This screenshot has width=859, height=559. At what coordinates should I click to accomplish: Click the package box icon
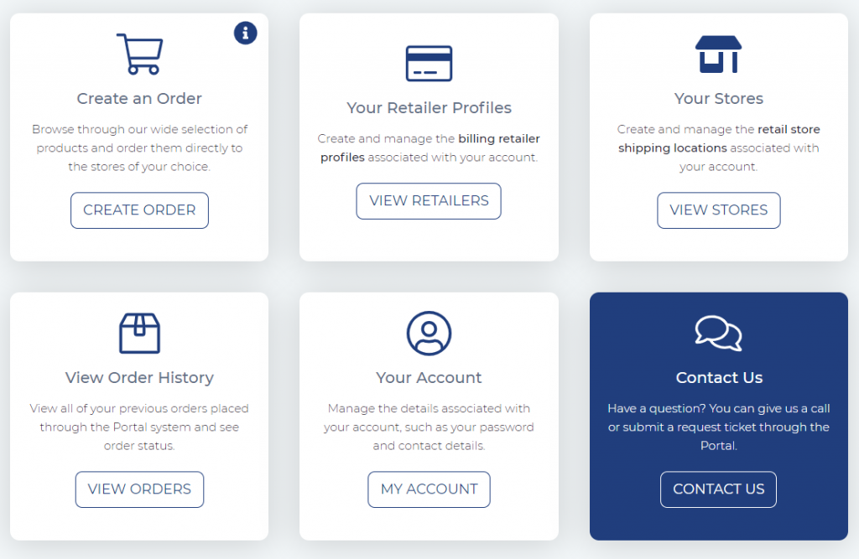pyautogui.click(x=139, y=333)
